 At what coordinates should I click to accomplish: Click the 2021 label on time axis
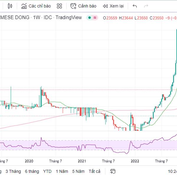82,161
